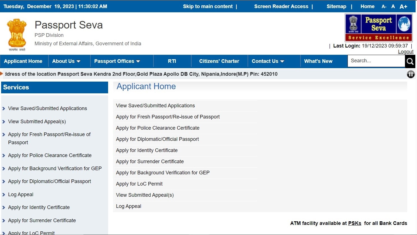Decrease font size with A- icon

pyautogui.click(x=384, y=6)
